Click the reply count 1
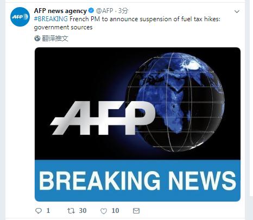 [48, 211]
